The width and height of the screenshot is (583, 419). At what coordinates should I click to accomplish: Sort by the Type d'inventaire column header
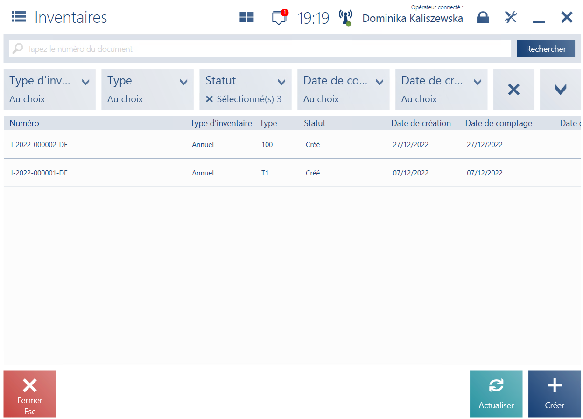pyautogui.click(x=221, y=123)
